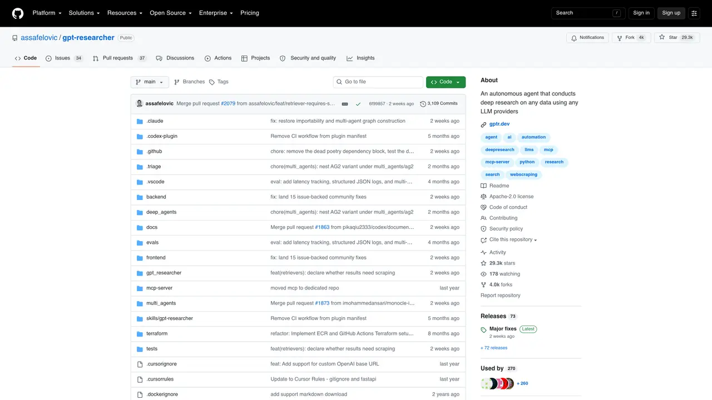Click the mcp-server topic tag
Image resolution: width=712 pixels, height=400 pixels.
[x=497, y=162]
